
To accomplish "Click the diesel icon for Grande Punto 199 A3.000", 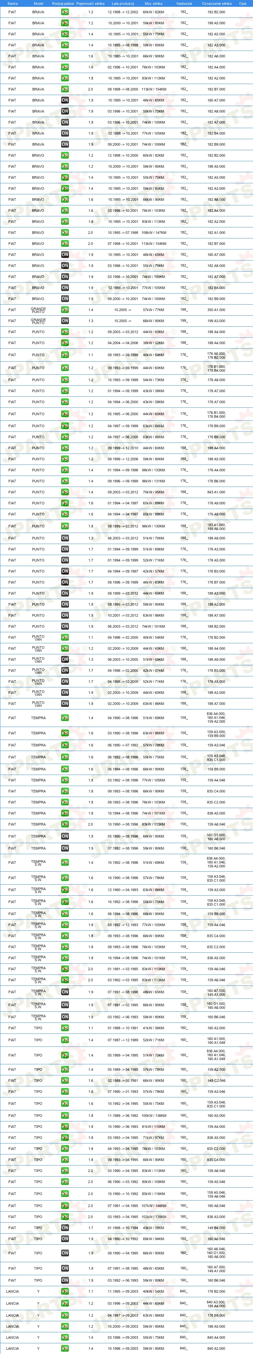I will [x=65, y=321].
